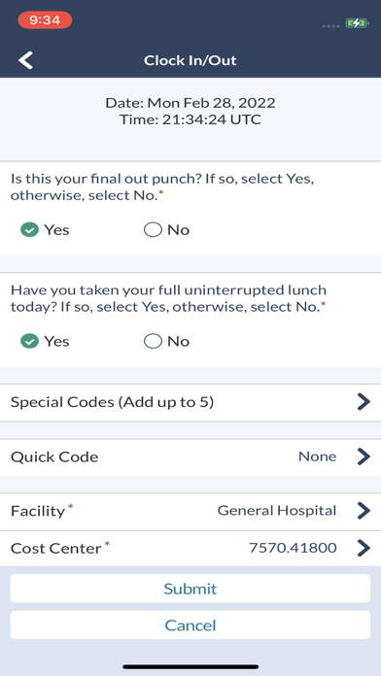381x676 pixels.
Task: Submit the clock out punch
Action: (x=190, y=588)
